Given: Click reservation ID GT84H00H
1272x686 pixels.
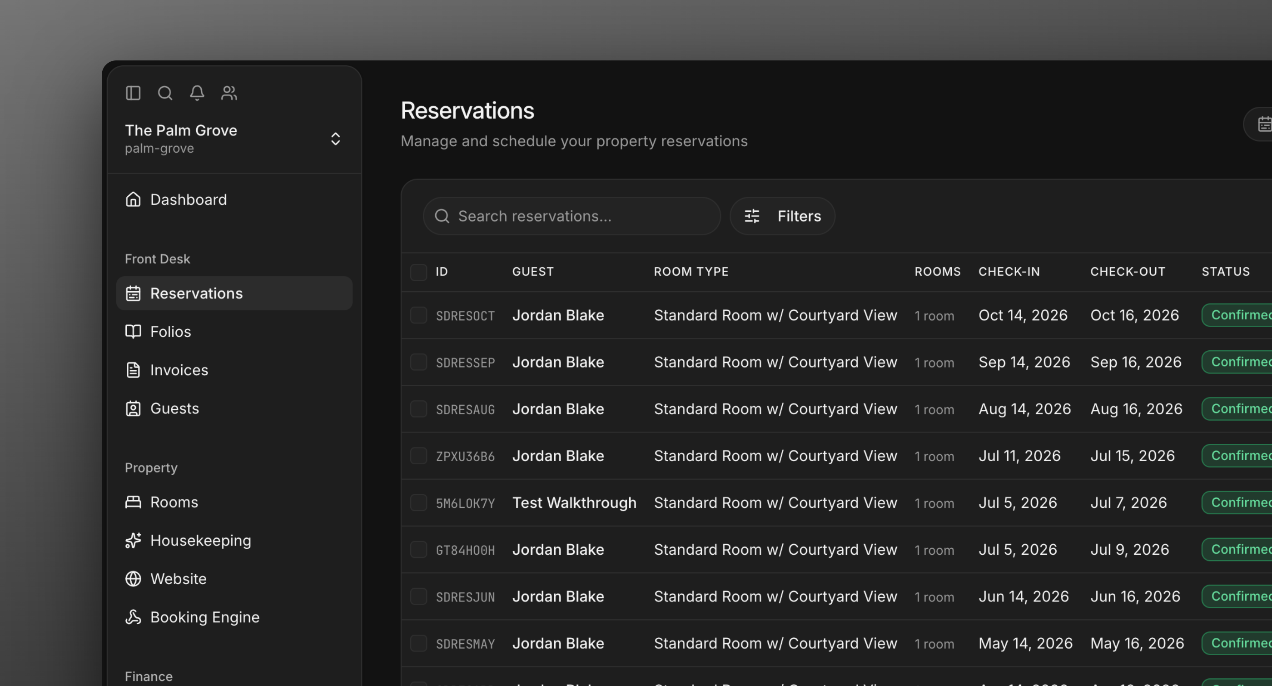Looking at the screenshot, I should tap(465, 551).
